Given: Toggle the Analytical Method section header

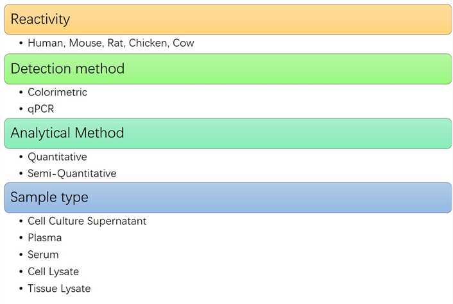Looking at the screenshot, I should pyautogui.click(x=226, y=133).
